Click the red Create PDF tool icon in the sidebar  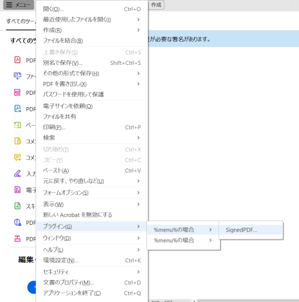tap(17, 60)
